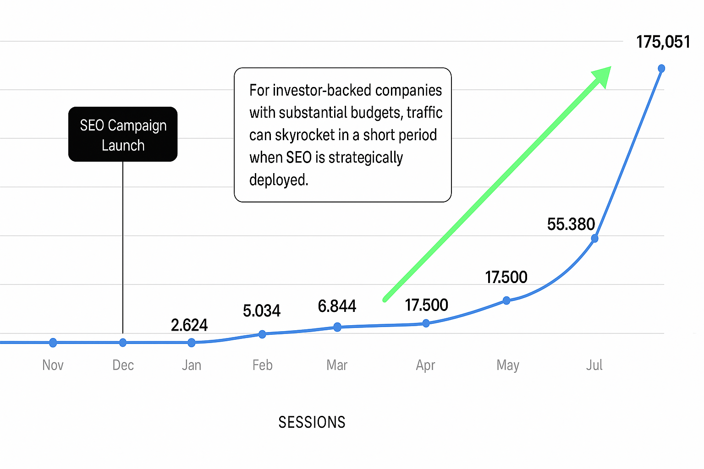This screenshot has height=469, width=704.
Task: Select the 6.844 value label
Action: point(337,306)
